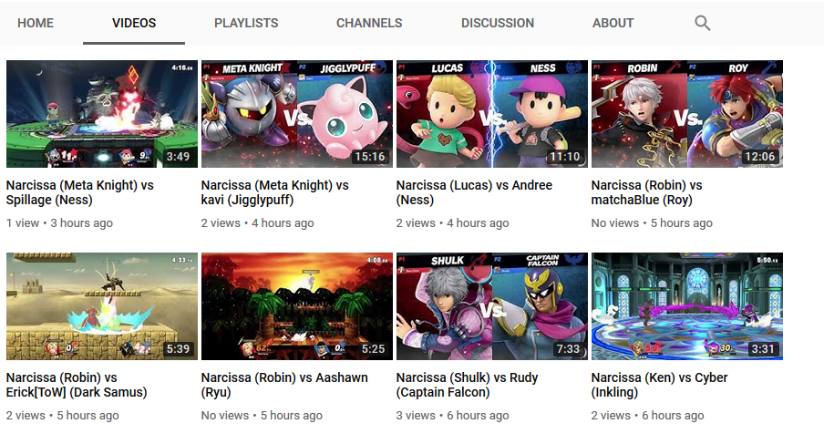Viewport: 824px width, 434px height.
Task: Open the About tab
Action: coord(613,23)
